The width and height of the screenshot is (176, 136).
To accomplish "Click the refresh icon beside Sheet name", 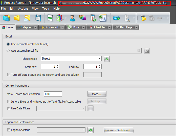I will [x=106, y=59].
